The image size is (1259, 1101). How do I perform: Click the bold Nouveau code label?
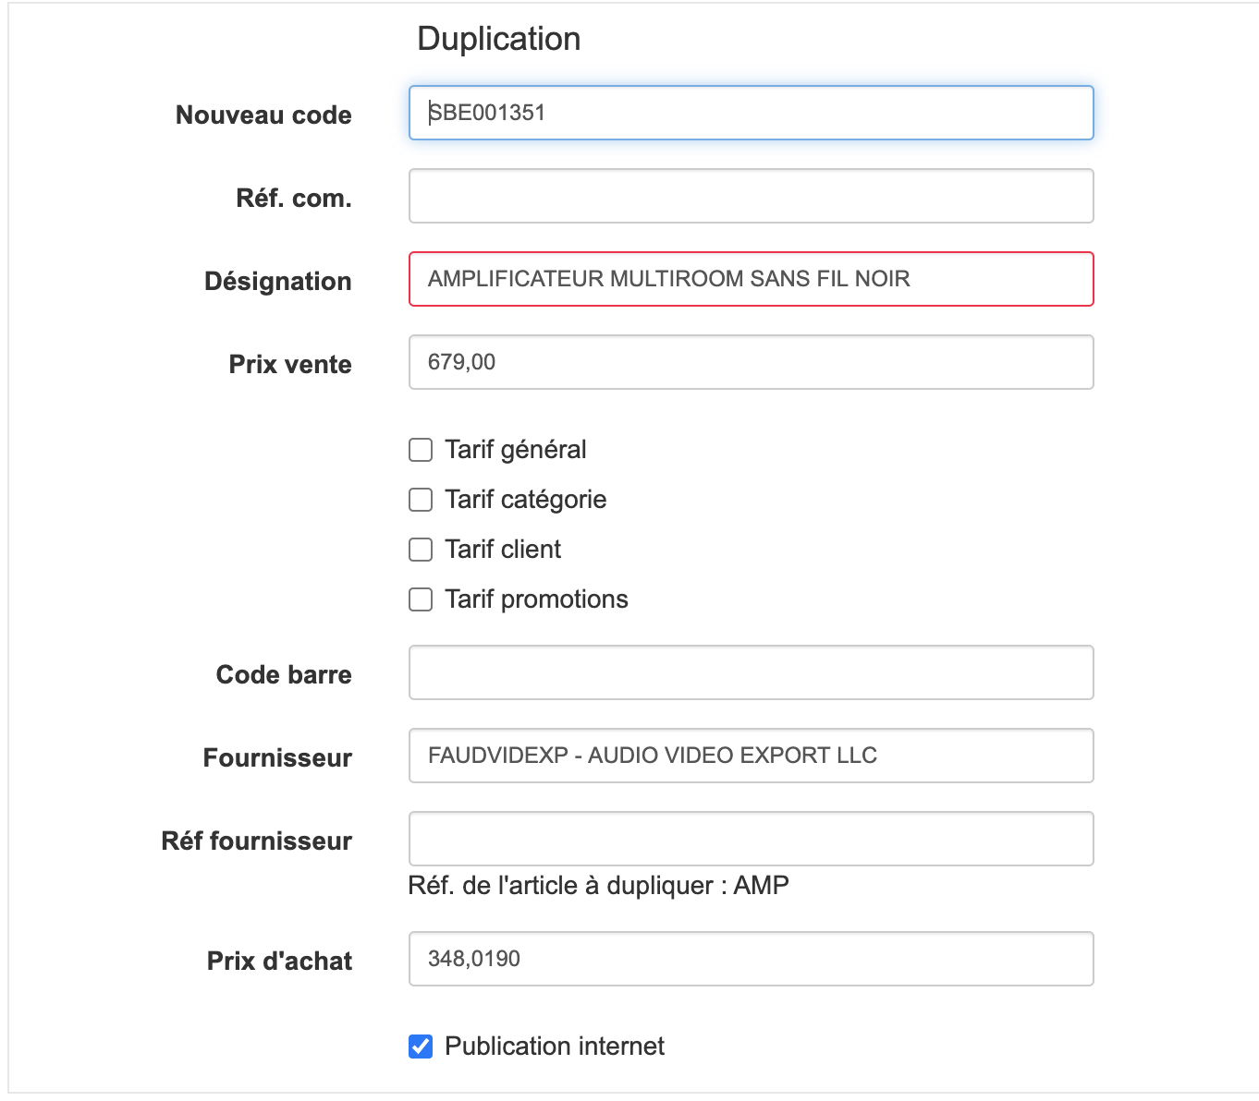click(x=263, y=115)
